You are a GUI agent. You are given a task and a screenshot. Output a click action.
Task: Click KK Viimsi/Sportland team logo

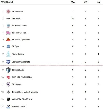[8, 39]
